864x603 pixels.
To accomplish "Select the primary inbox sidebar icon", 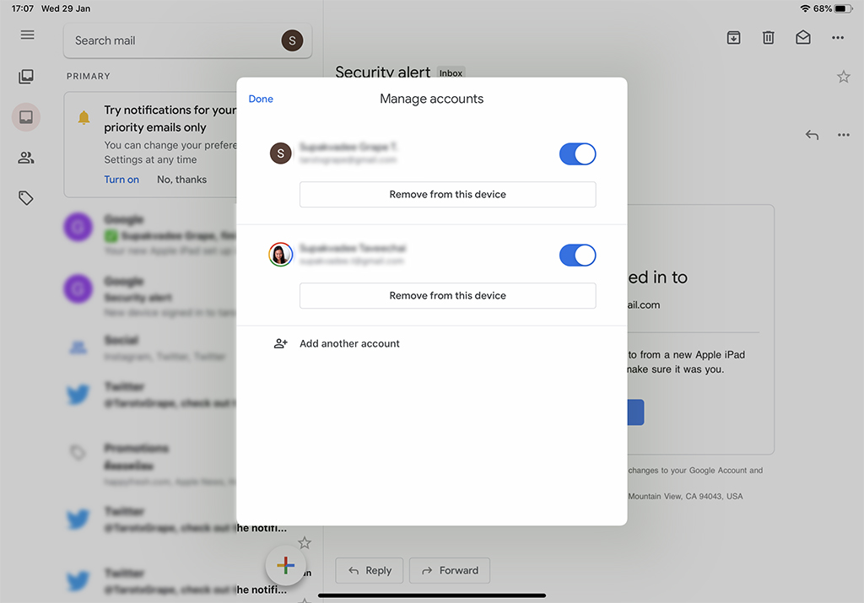I will tap(26, 116).
